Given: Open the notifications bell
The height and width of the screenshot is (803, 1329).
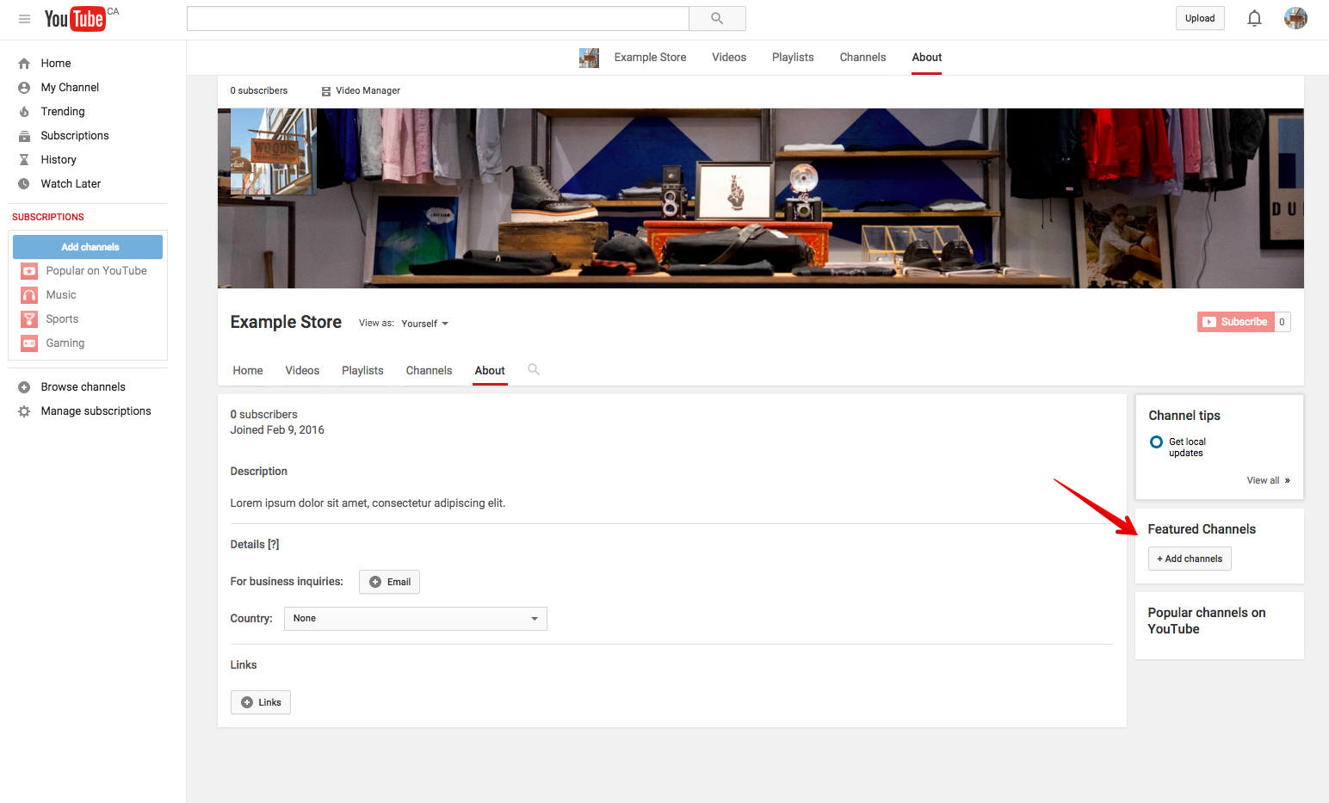Looking at the screenshot, I should point(1254,19).
